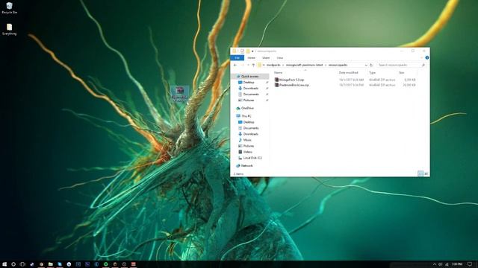The height and width of the screenshot is (268, 478).
Task: Open File Explorer from the taskbar
Action: pos(50,264)
